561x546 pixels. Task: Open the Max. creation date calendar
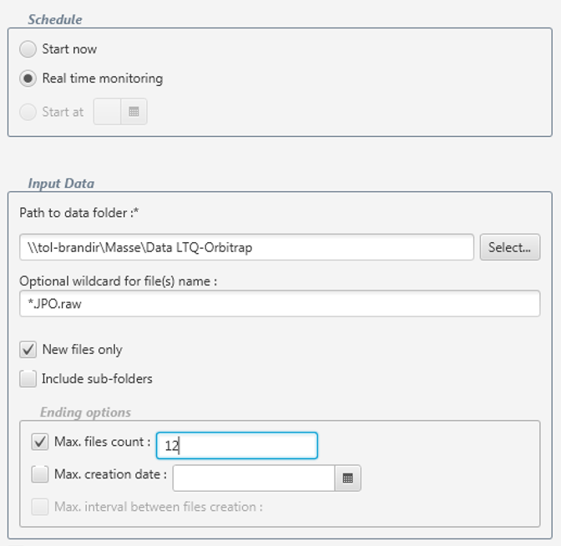tap(348, 478)
